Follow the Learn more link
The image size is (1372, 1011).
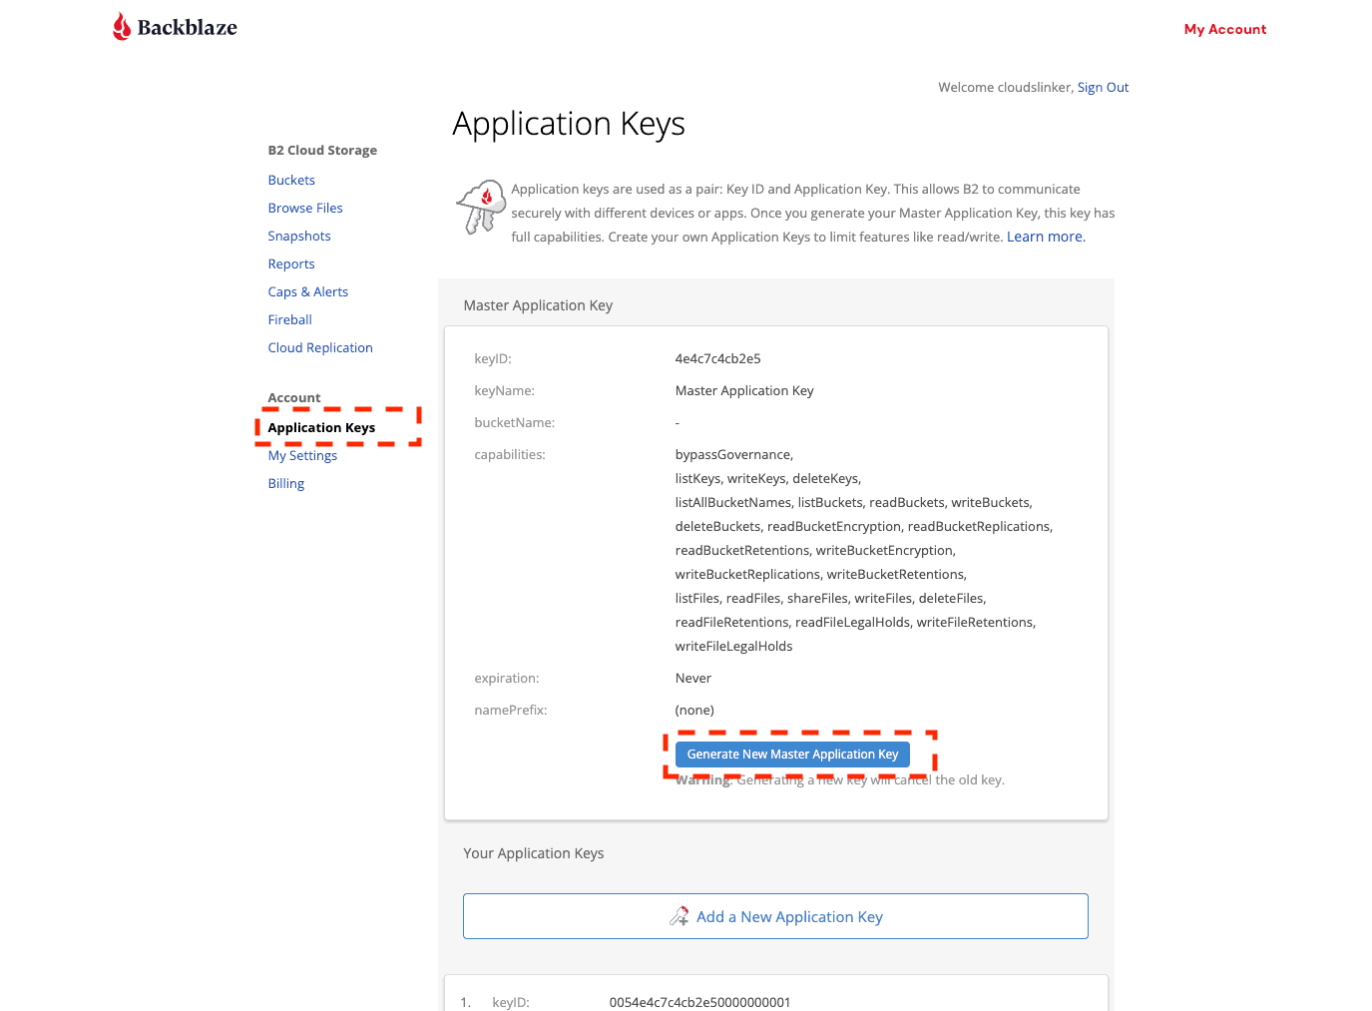click(x=1046, y=237)
